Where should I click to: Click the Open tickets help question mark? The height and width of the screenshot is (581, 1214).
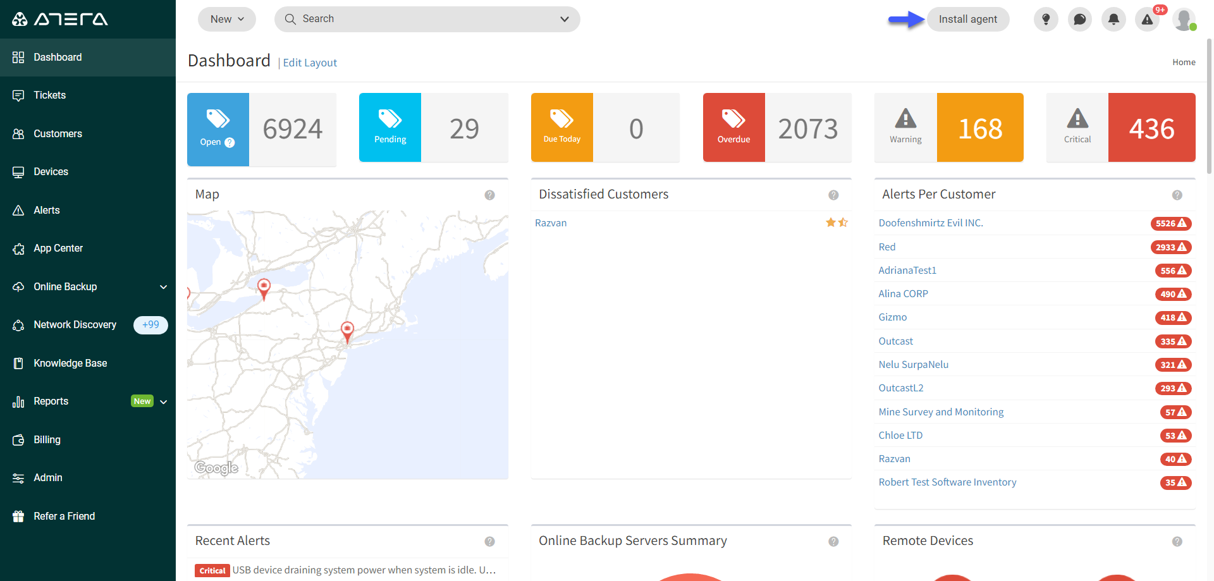pyautogui.click(x=230, y=143)
